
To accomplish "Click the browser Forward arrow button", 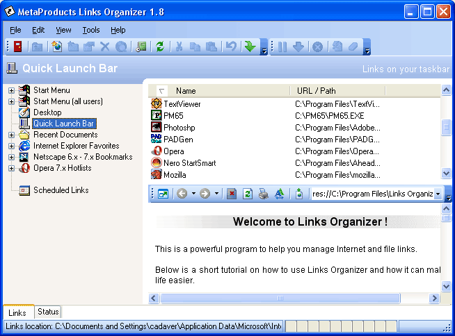I will (205, 194).
